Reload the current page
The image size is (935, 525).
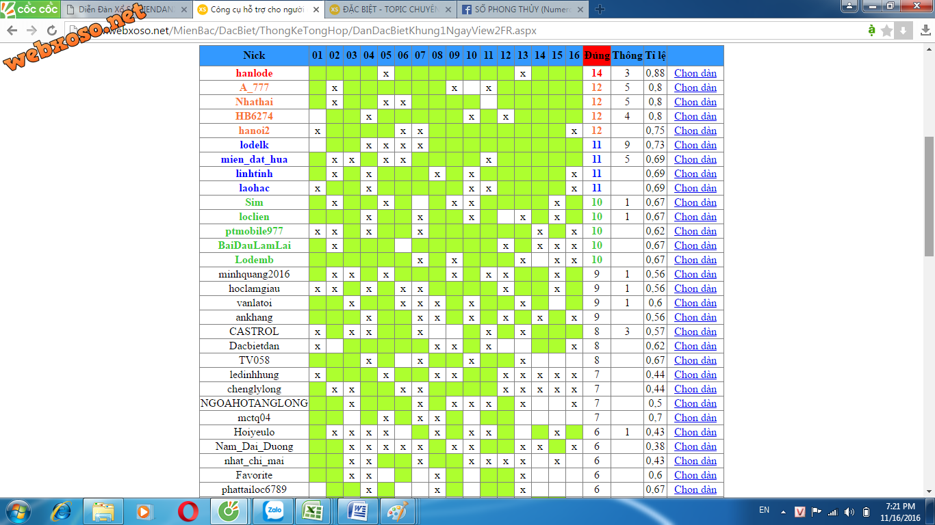tap(52, 31)
